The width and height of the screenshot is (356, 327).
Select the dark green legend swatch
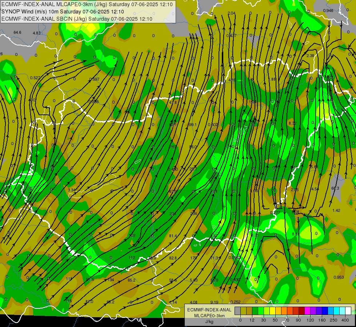click(255, 311)
